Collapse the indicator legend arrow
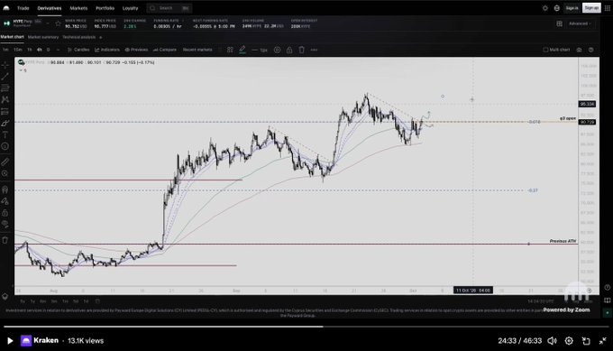Viewport: 613px width, 351px height. [x=21, y=70]
